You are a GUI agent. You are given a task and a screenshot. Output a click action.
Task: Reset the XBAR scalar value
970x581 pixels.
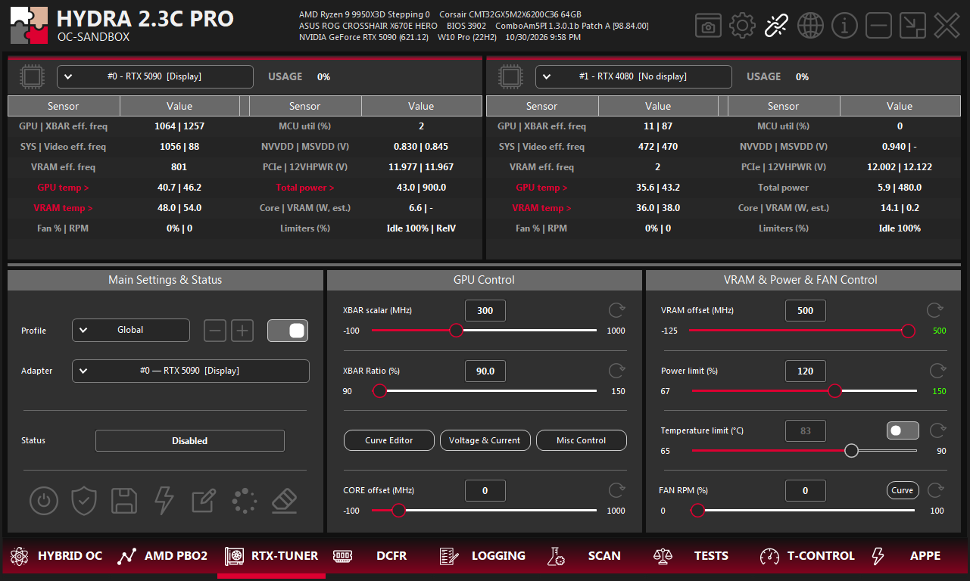(x=617, y=310)
